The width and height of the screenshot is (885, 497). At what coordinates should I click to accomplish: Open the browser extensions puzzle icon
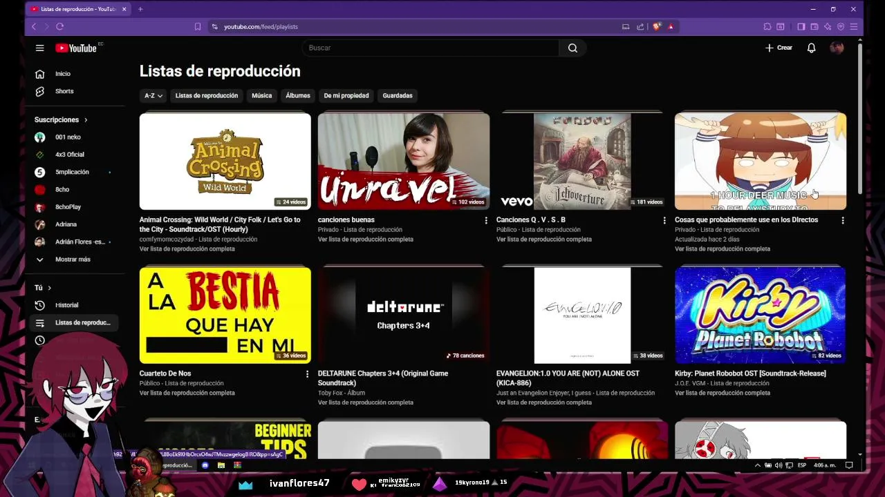tap(767, 26)
